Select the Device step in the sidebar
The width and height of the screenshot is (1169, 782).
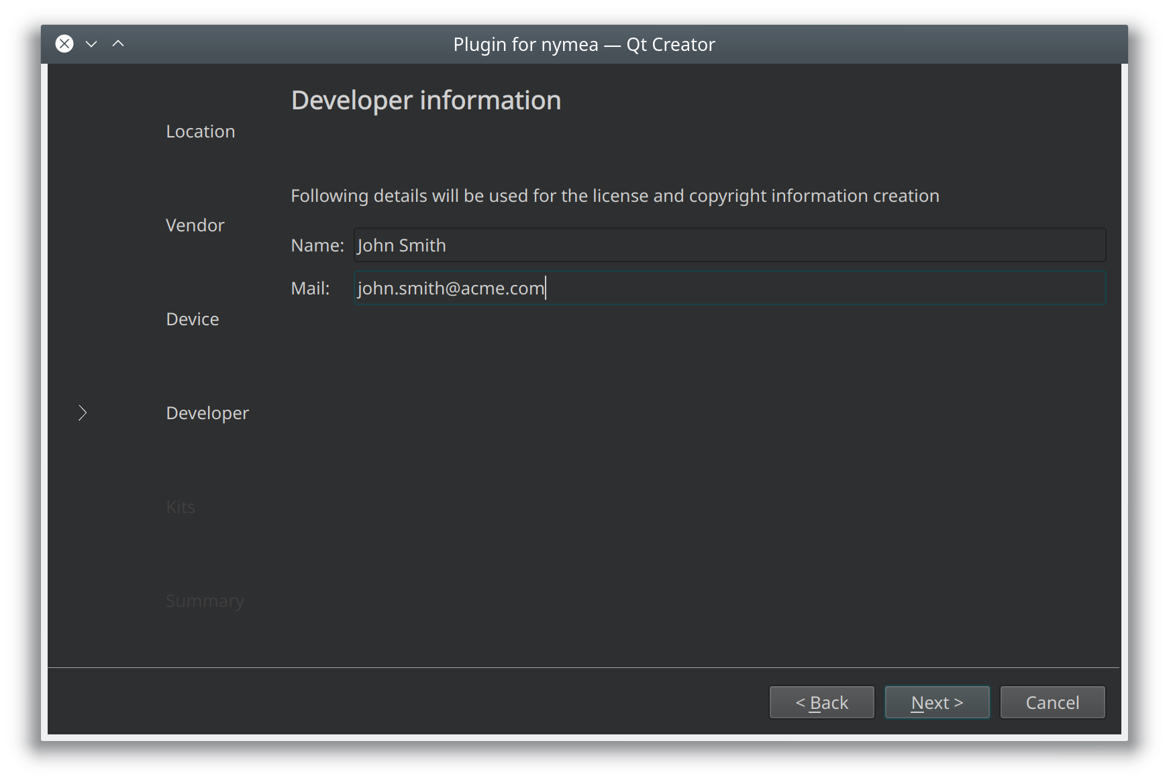click(193, 319)
